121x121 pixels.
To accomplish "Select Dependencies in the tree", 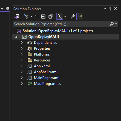I will click(45, 43).
